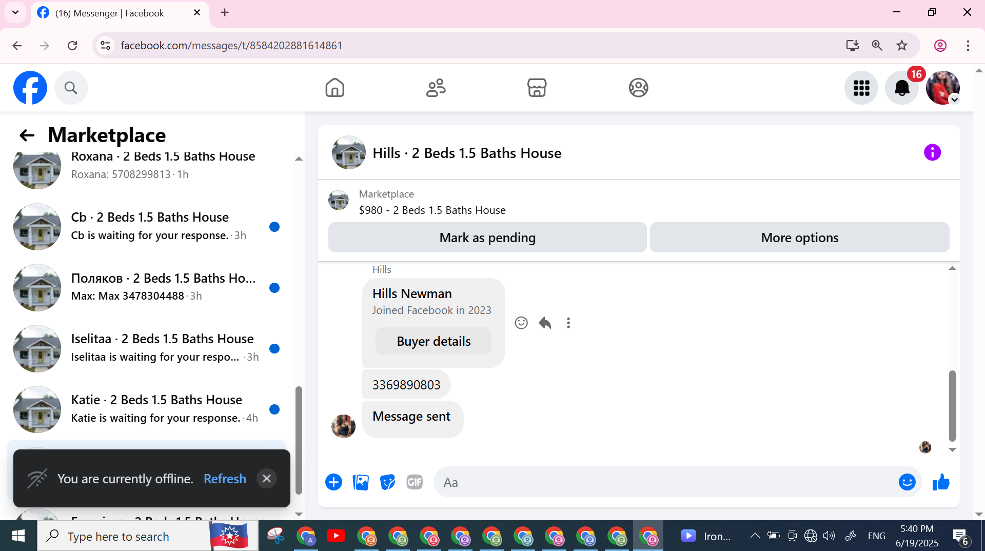
Task: Click the message thread scrollbar thumb
Action: tap(952, 406)
